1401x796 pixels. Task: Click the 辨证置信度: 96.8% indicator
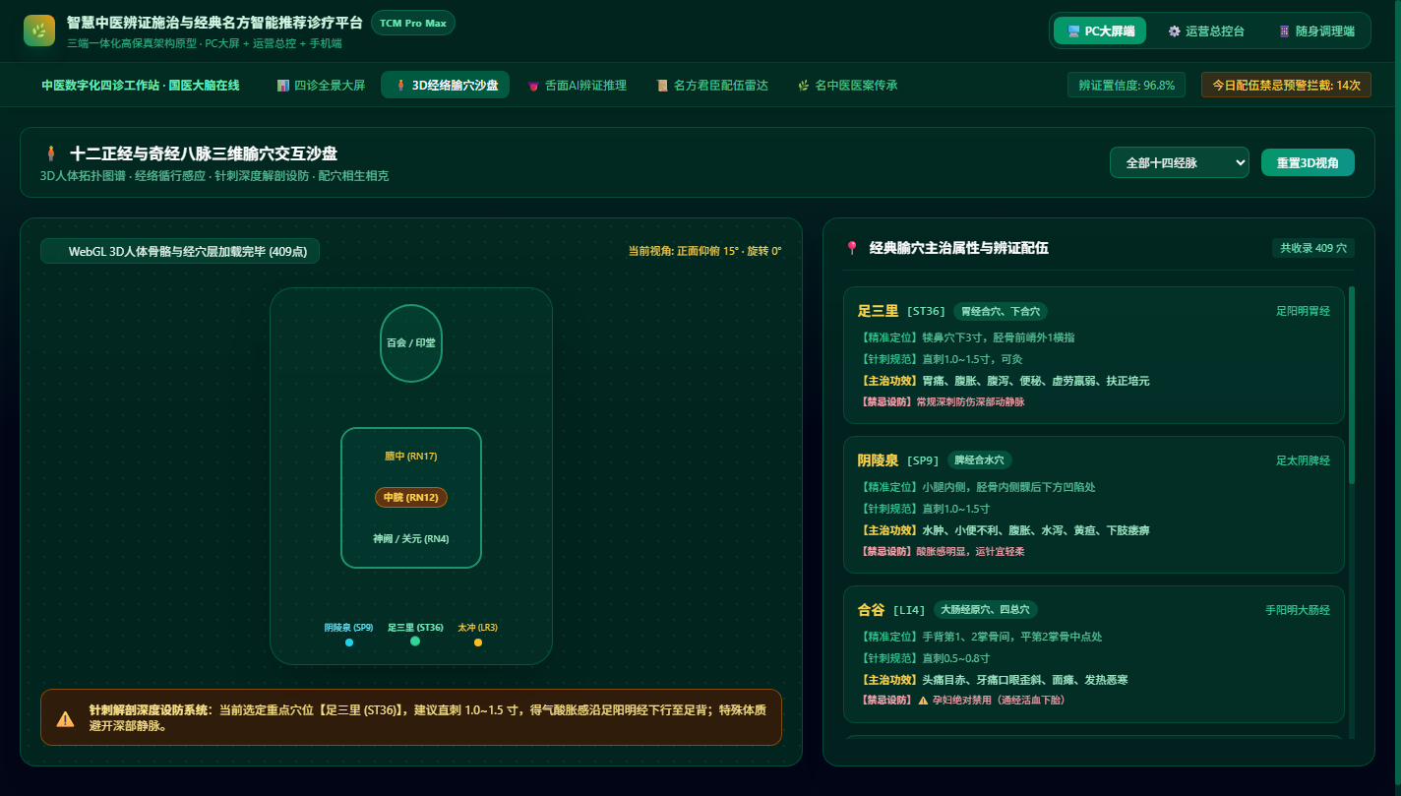(1127, 85)
